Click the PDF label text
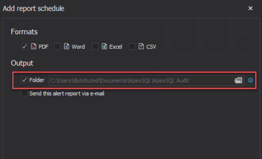Viewport: 262px width, 159px height. click(43, 47)
